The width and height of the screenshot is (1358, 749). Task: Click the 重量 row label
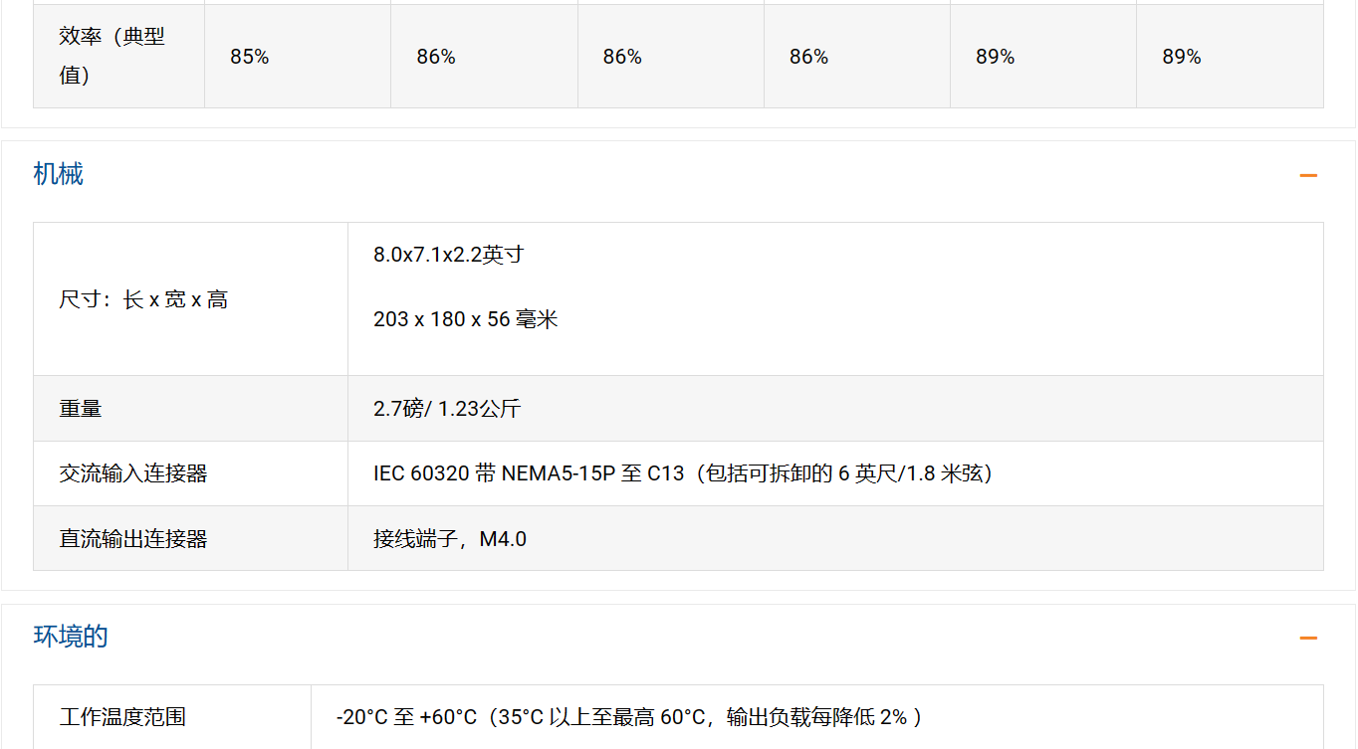[x=81, y=409]
